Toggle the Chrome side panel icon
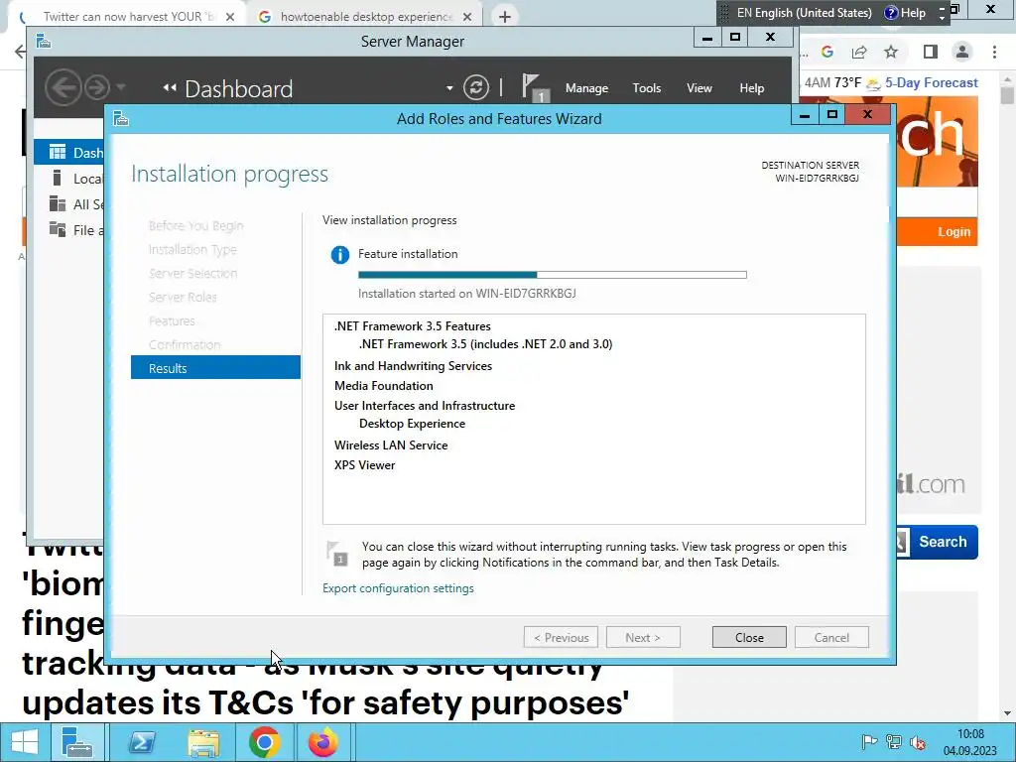Screen dimensions: 1016x762 (930, 52)
